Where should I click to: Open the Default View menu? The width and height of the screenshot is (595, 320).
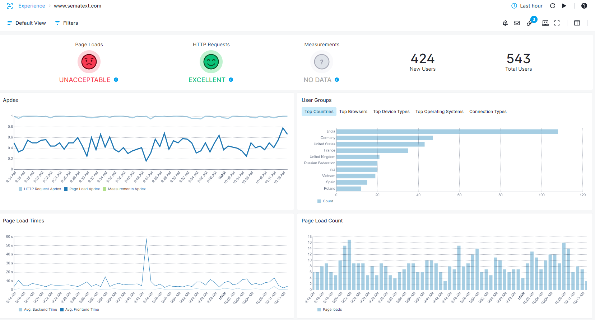(27, 23)
